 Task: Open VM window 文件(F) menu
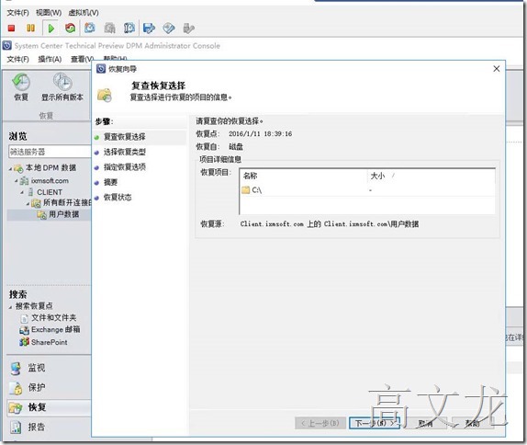point(17,13)
